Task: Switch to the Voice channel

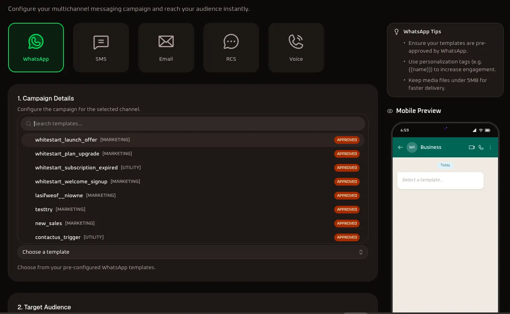Action: (296, 48)
